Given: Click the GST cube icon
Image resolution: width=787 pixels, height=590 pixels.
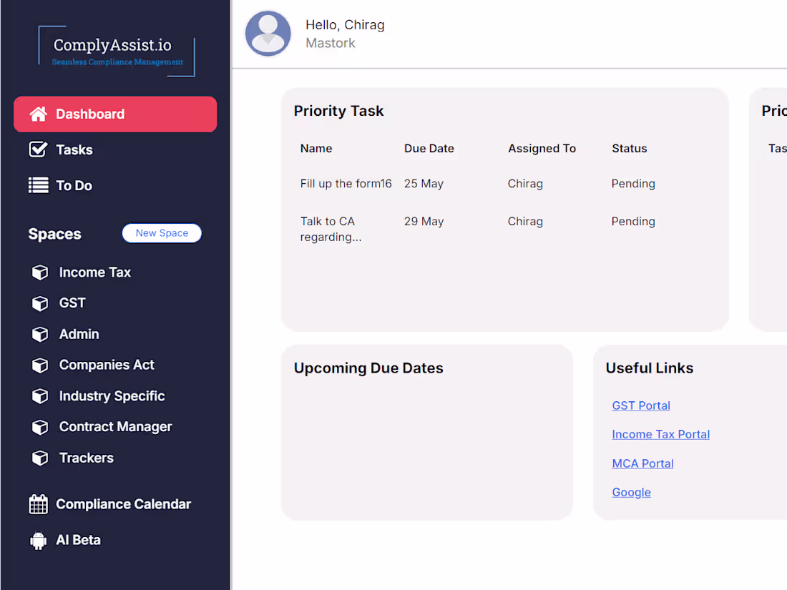Looking at the screenshot, I should pos(40,303).
